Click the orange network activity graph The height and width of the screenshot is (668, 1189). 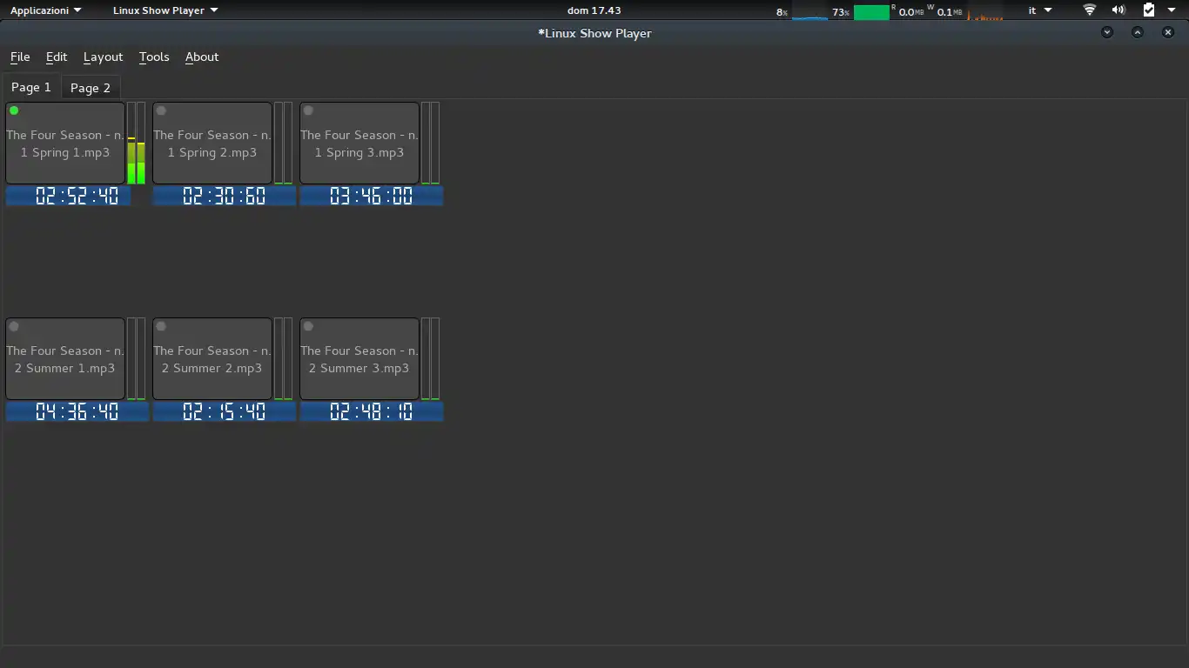tap(984, 12)
